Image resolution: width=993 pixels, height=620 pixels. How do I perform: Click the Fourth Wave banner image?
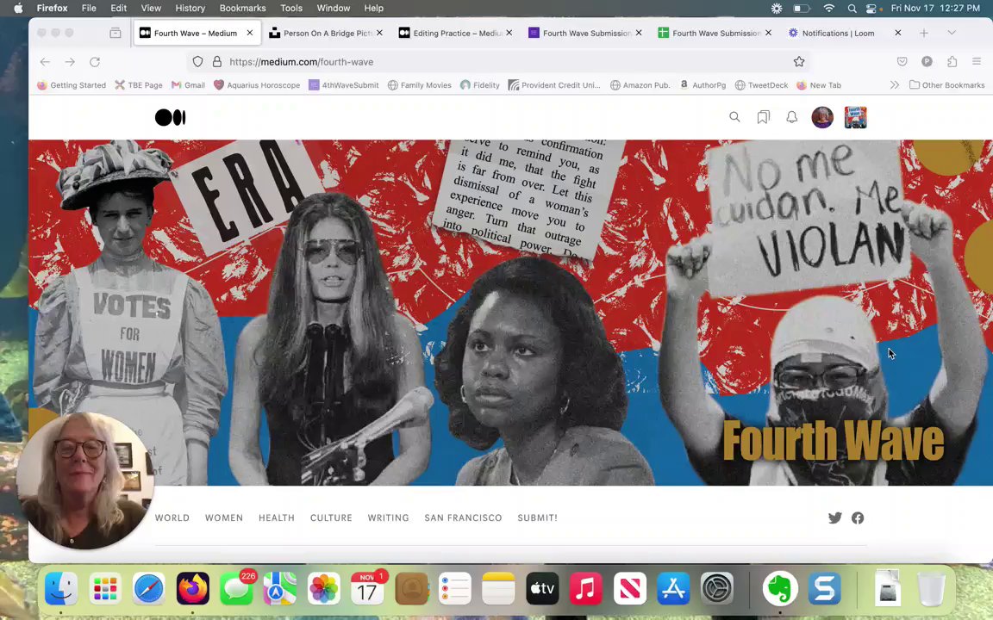click(x=510, y=313)
